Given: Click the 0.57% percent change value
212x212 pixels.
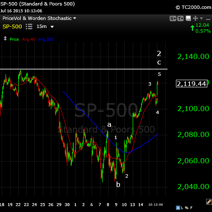Looking at the screenshot, I should [203, 31].
